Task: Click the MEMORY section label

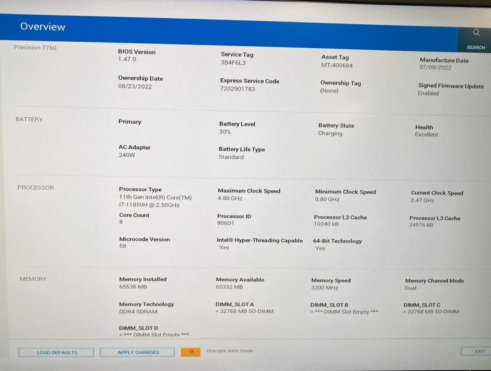Action: [x=33, y=279]
